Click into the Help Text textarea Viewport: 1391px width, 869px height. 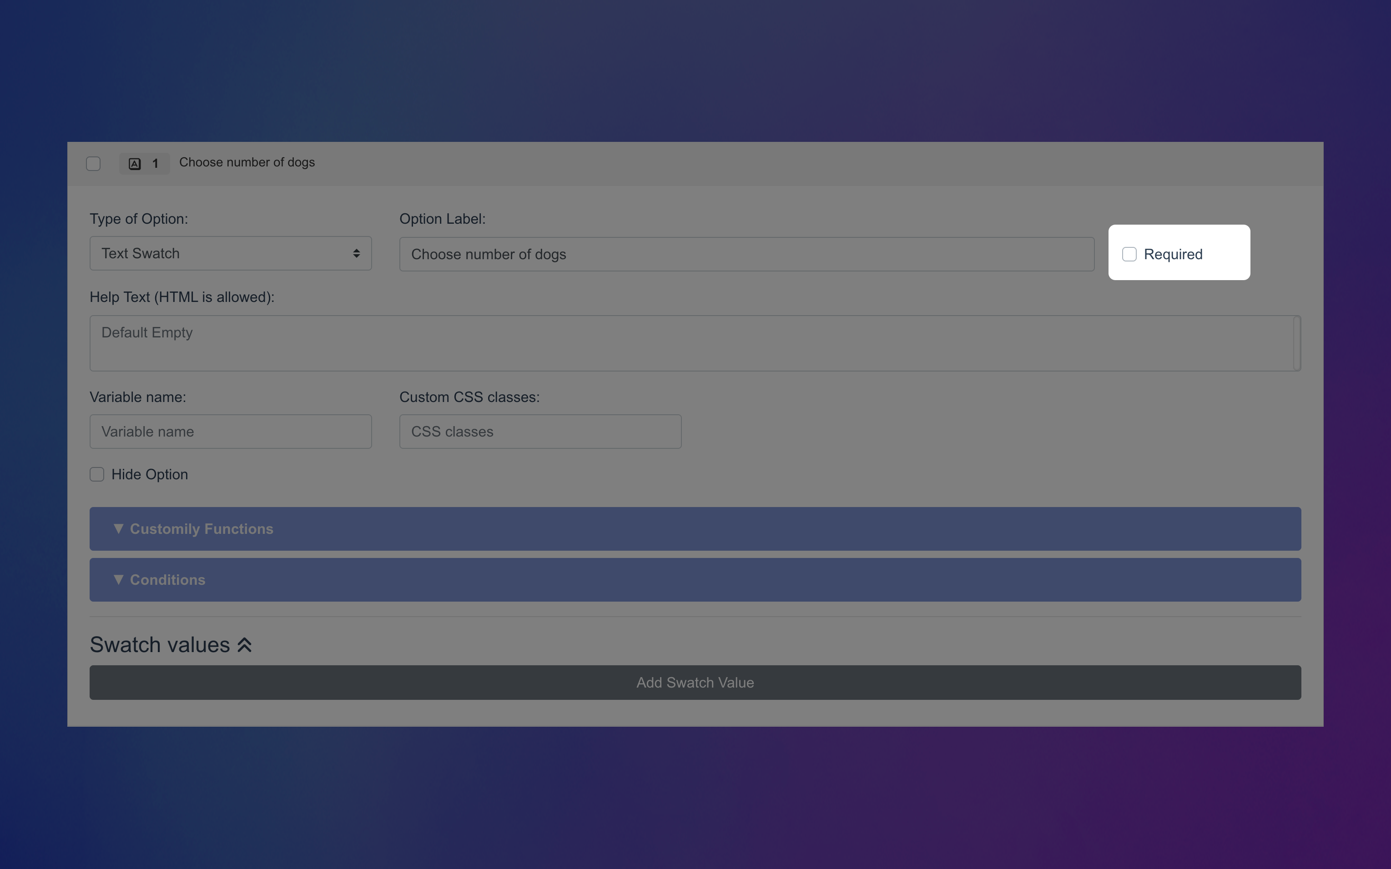click(x=690, y=343)
